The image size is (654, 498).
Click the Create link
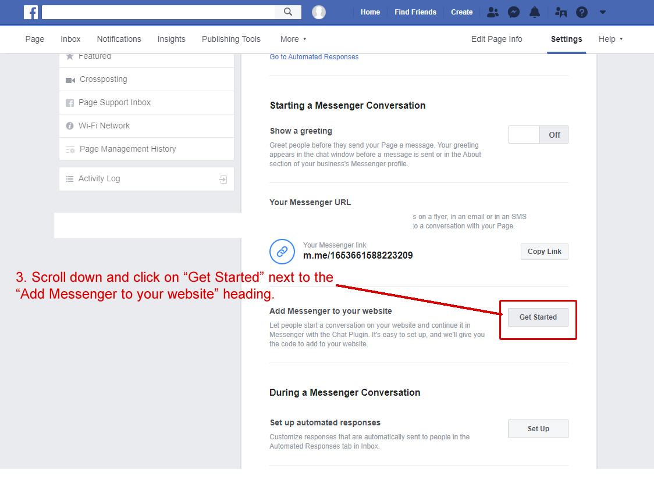coord(462,12)
